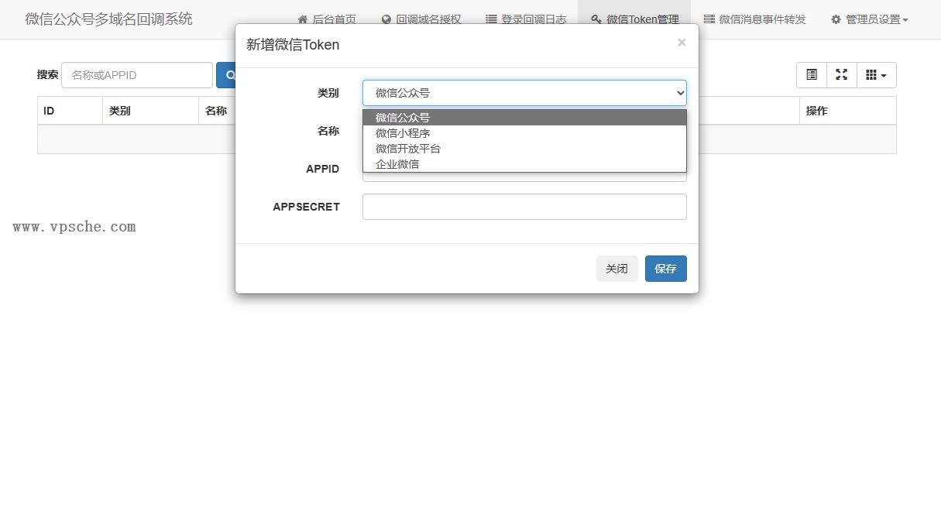Open the columns visibility dropdown arrow

pyautogui.click(x=884, y=75)
